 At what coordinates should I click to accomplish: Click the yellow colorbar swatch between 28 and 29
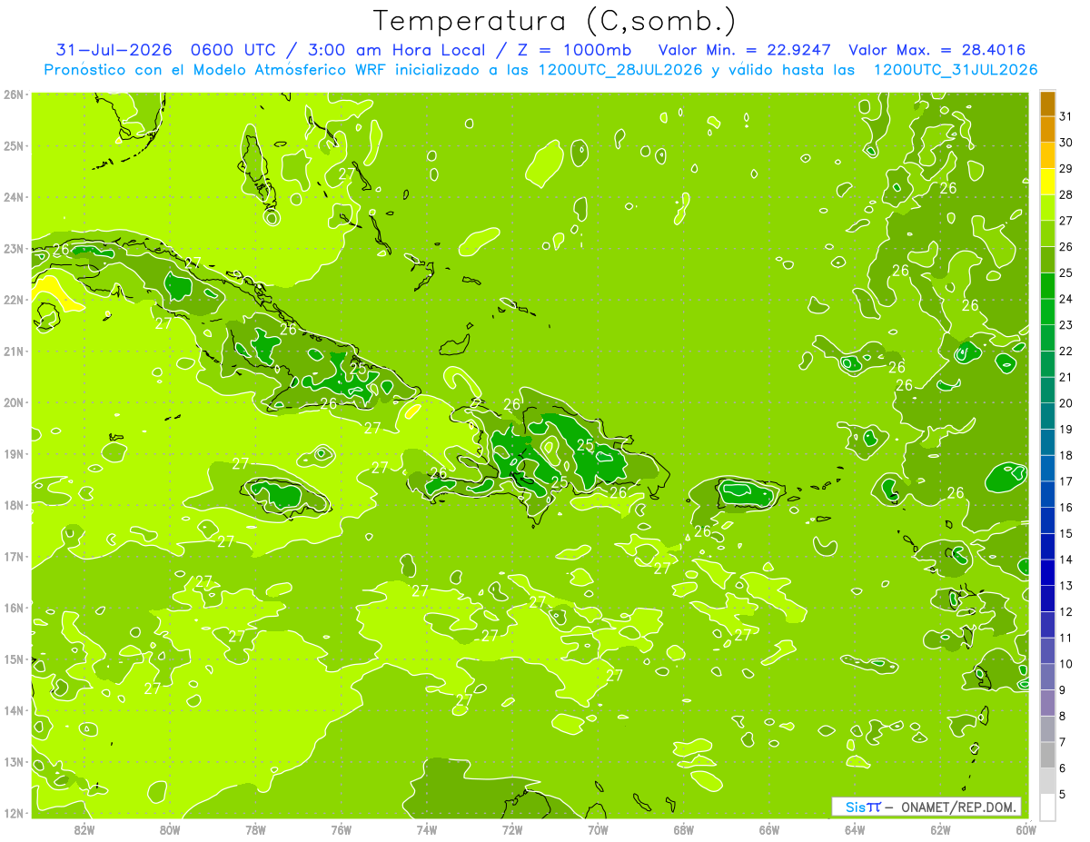point(1047,182)
